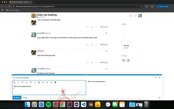
Task: Launch Visual Studio Code from the dock
Action: click(83, 104)
